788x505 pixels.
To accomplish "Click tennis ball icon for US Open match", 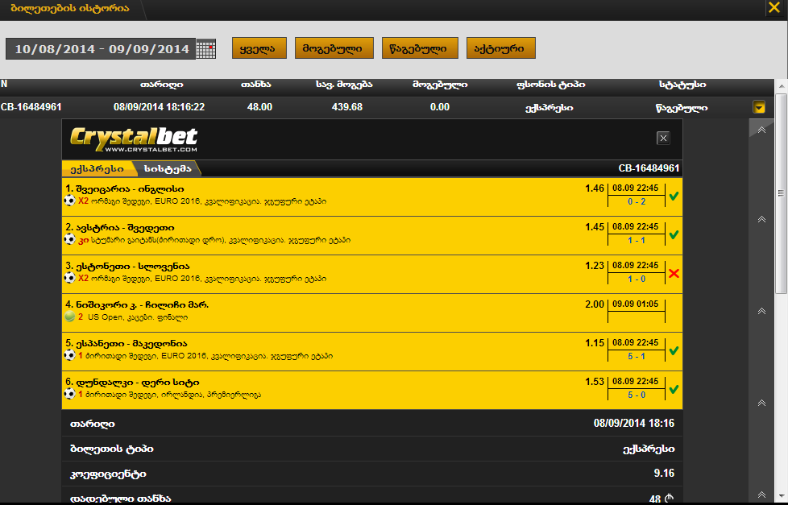I will click(x=69, y=317).
